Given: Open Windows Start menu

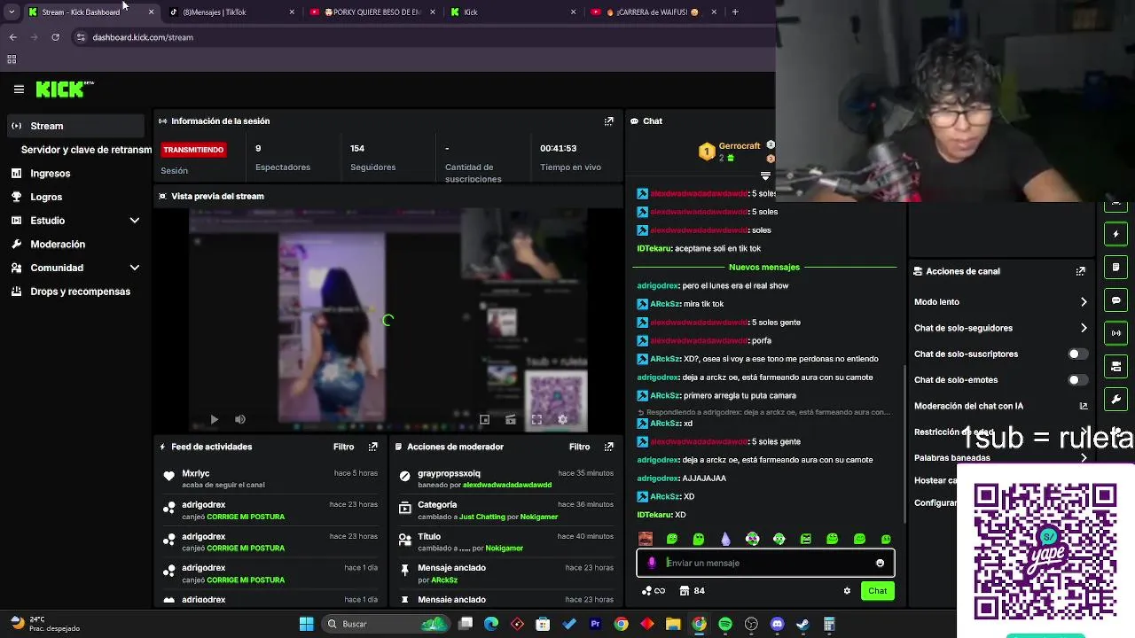Looking at the screenshot, I should pyautogui.click(x=306, y=624).
